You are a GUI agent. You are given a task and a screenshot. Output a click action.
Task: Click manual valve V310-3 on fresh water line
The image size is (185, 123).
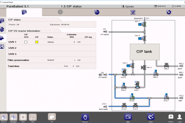pyautogui.click(x=135, y=105)
